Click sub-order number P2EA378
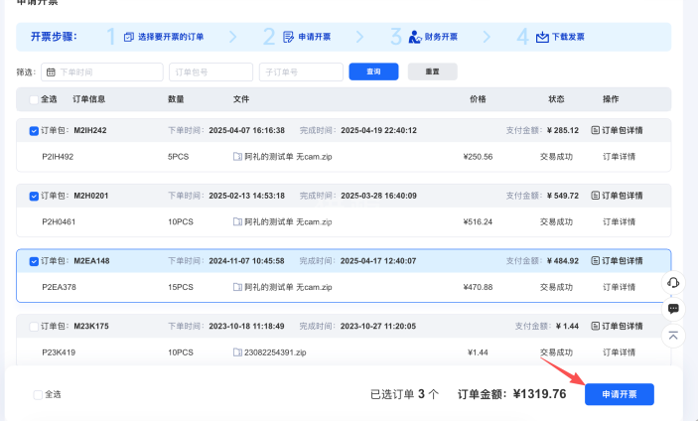This screenshot has width=698, height=421. coord(59,287)
